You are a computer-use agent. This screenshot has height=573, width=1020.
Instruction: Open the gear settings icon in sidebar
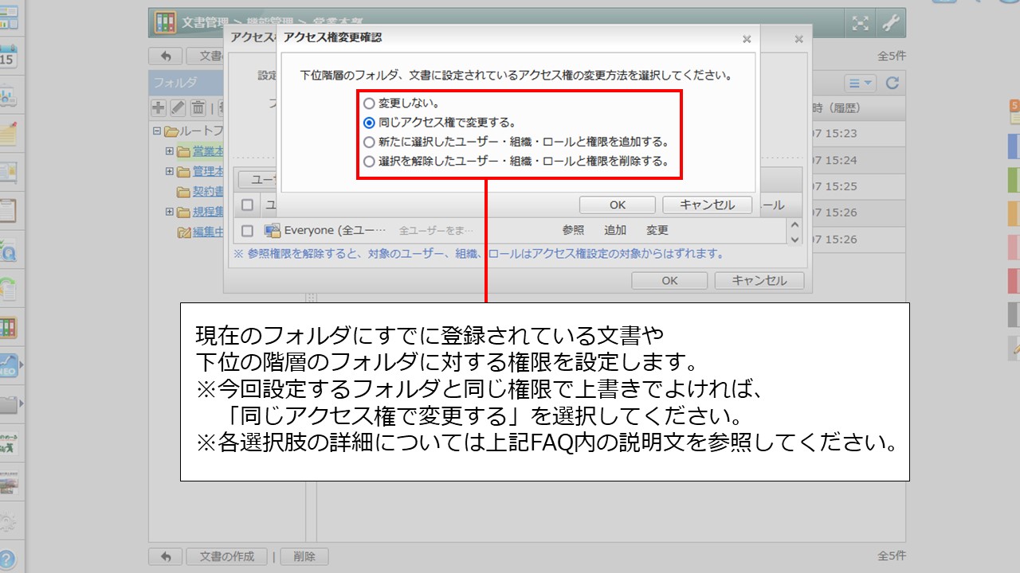click(8, 521)
